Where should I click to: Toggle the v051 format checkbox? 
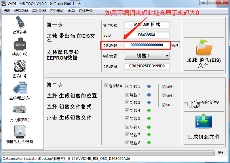click(164, 87)
